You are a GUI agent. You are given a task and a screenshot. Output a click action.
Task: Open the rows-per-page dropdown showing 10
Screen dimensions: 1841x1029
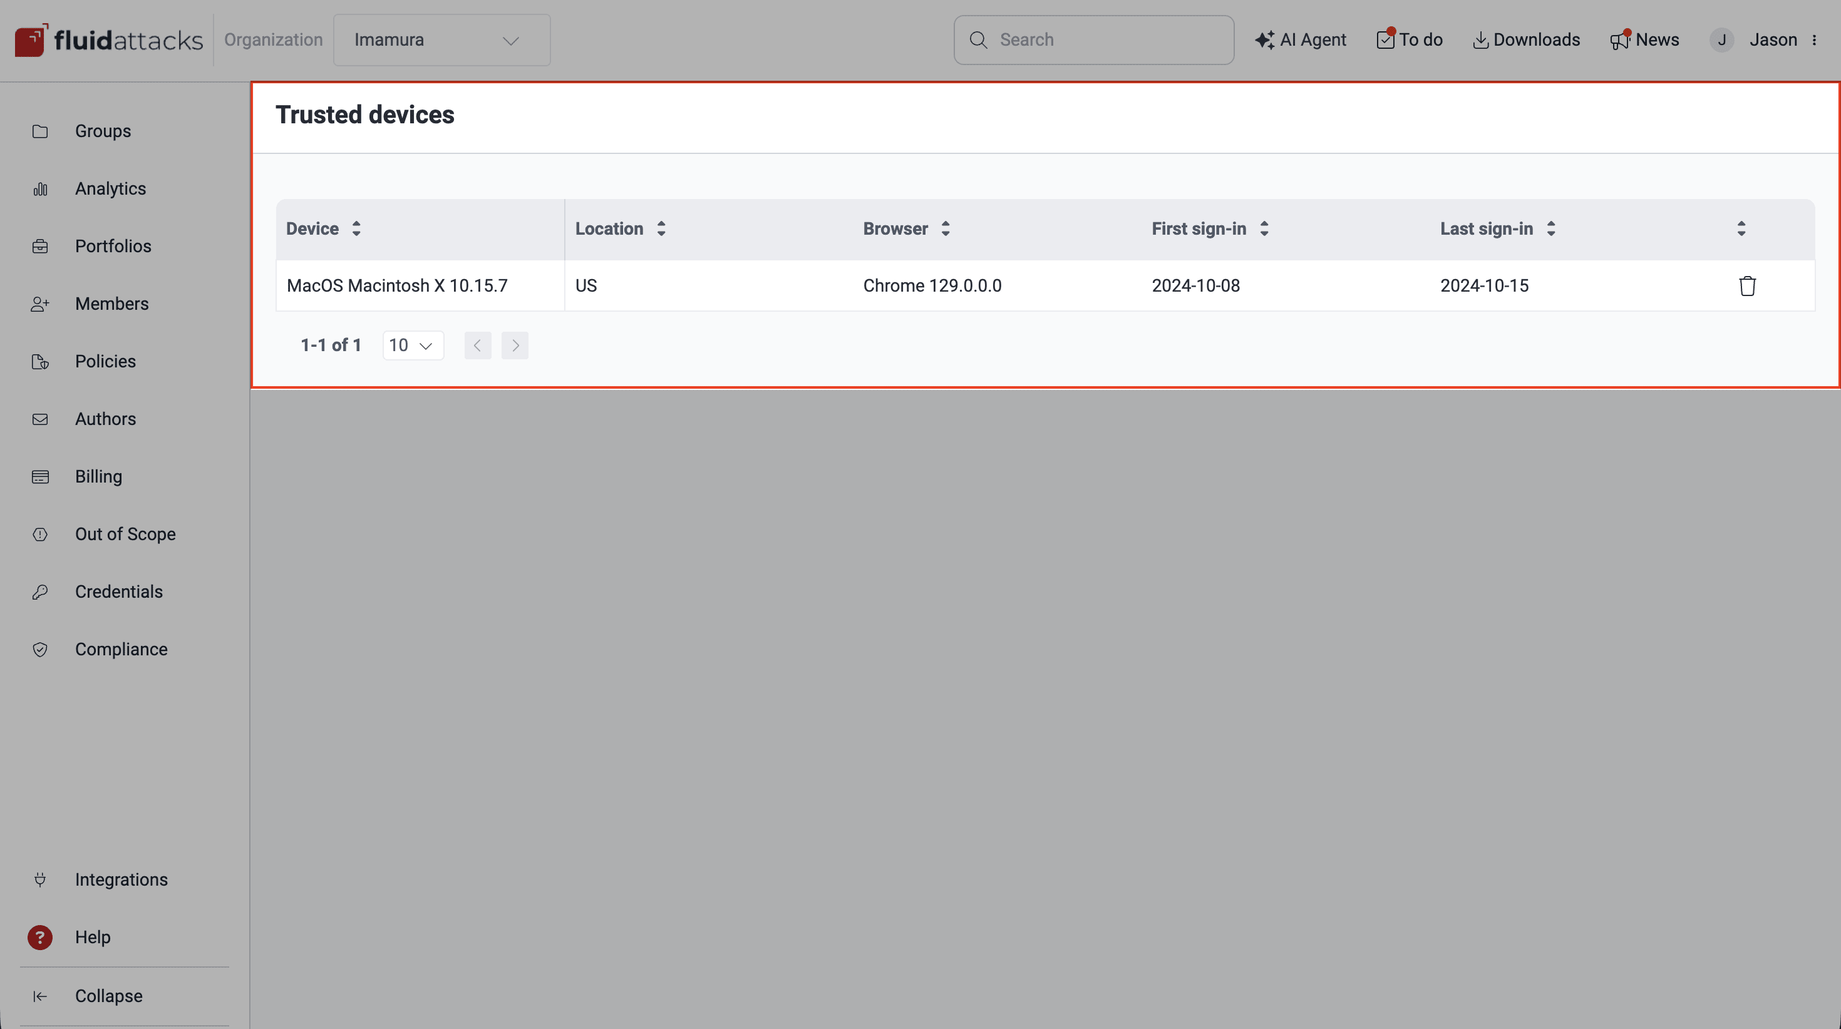[x=413, y=344]
